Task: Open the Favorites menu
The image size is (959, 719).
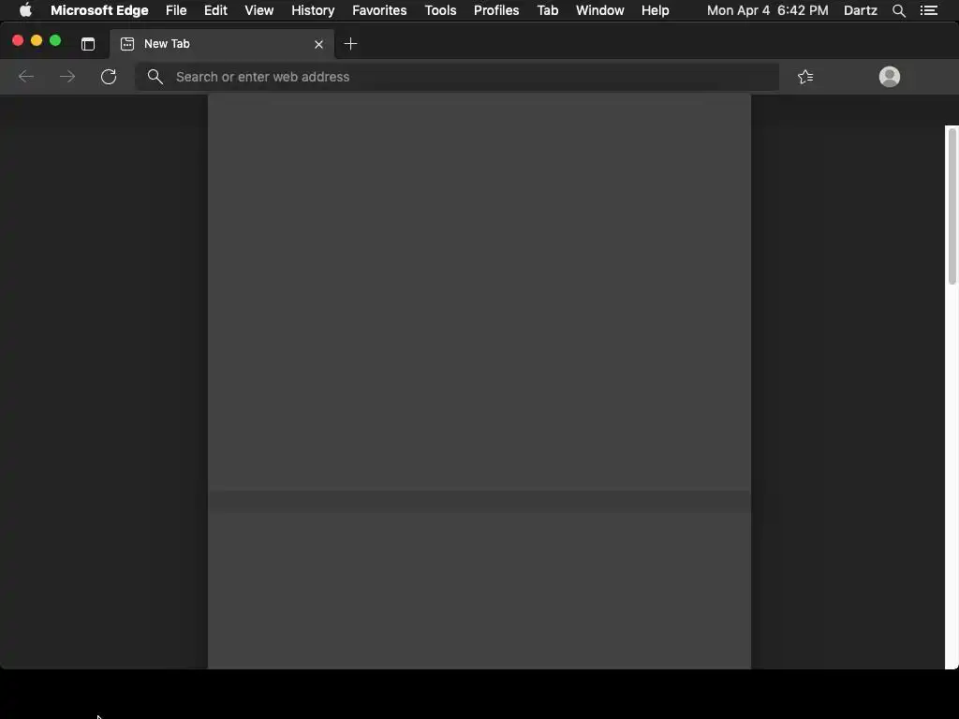Action: (x=379, y=10)
